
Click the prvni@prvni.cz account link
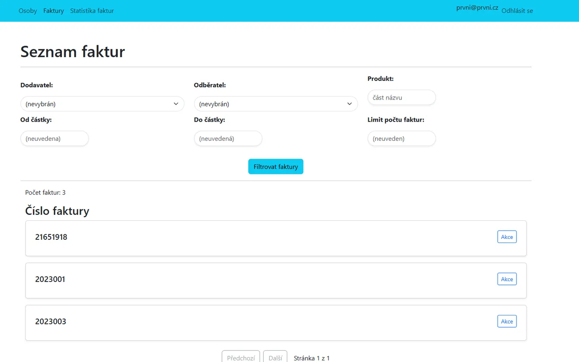pos(477,8)
